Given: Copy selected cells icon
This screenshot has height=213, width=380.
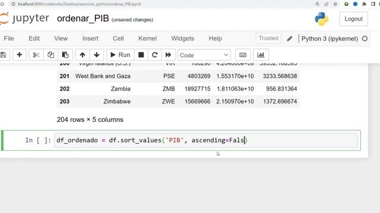Looking at the screenshot, I should tap(50, 55).
